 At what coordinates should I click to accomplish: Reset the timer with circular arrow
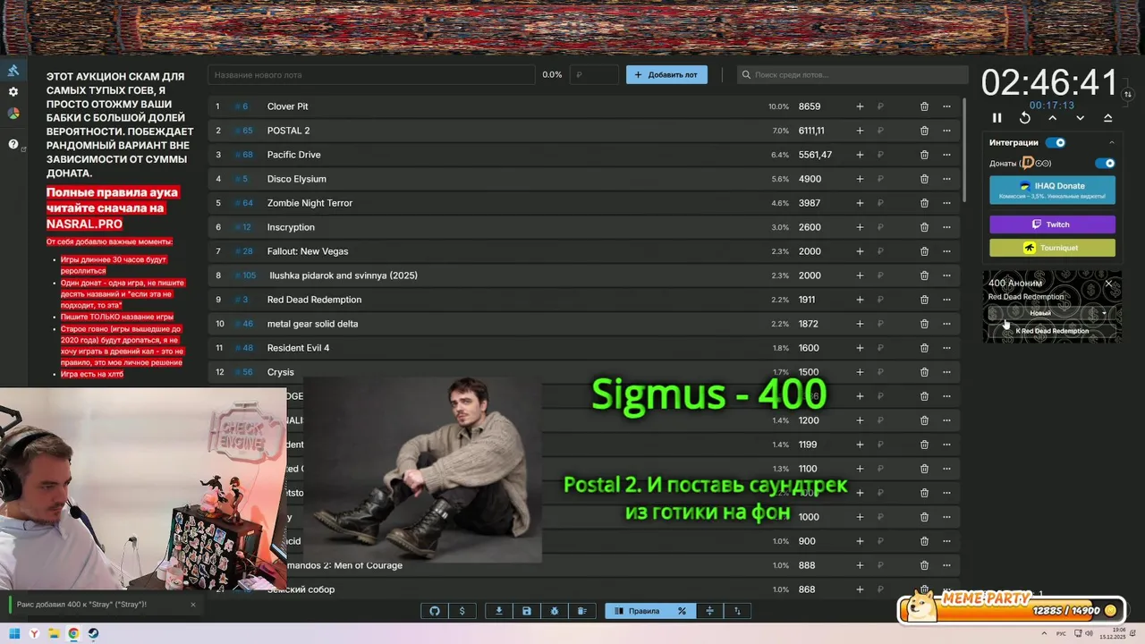tap(1025, 118)
